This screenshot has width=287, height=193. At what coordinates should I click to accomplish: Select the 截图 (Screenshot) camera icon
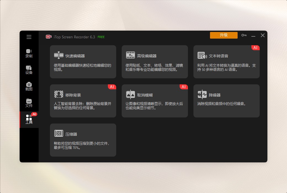pyautogui.click(x=29, y=85)
